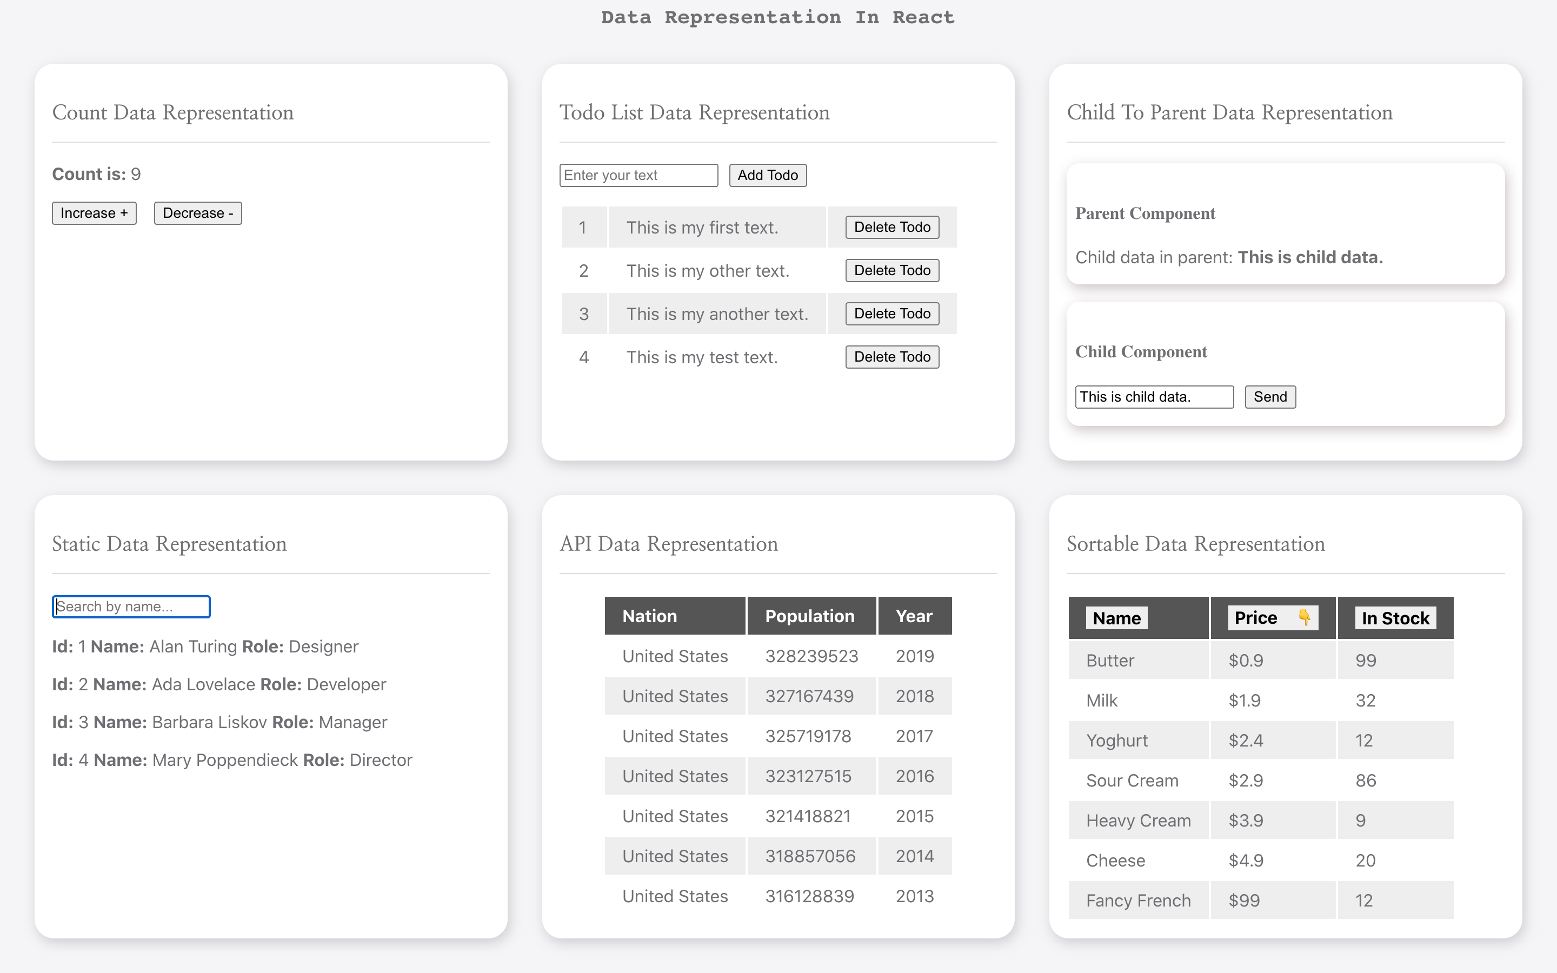The height and width of the screenshot is (973, 1557).
Task: Sort products by the Name column header
Action: [x=1116, y=618]
